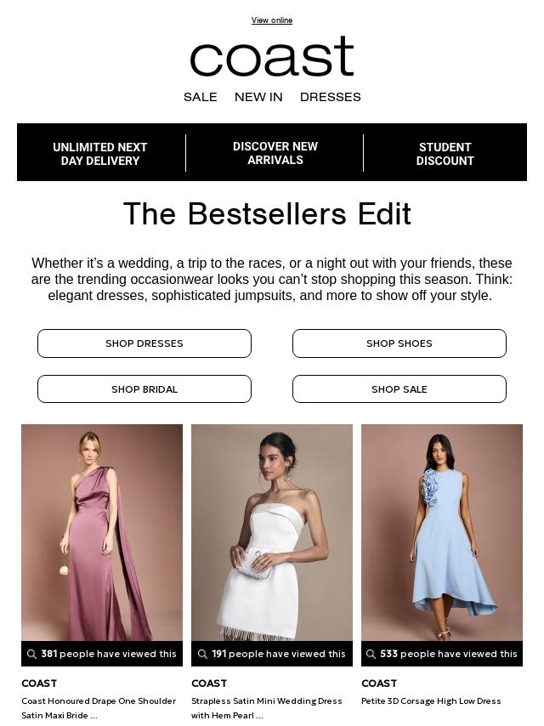Go to the SALE menu item
544x726 pixels.
(200, 97)
